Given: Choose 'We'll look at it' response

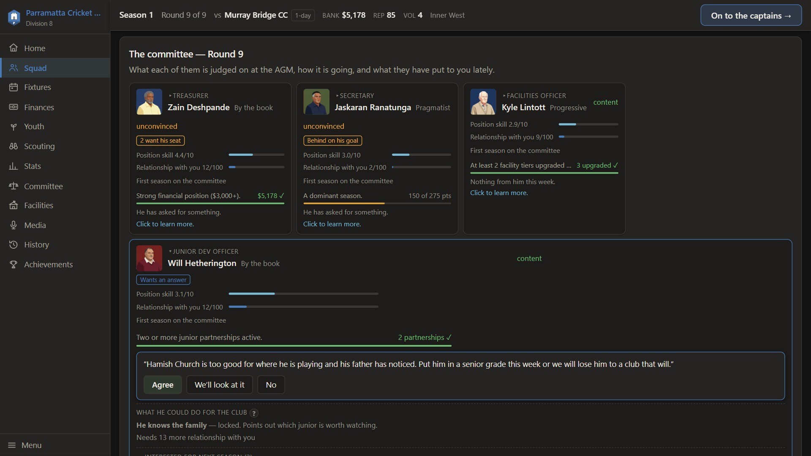Looking at the screenshot, I should (219, 385).
